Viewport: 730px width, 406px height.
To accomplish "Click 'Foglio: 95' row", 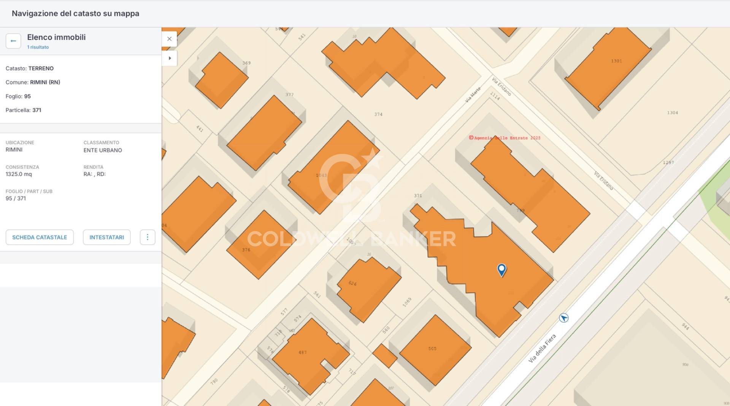I will (x=18, y=96).
